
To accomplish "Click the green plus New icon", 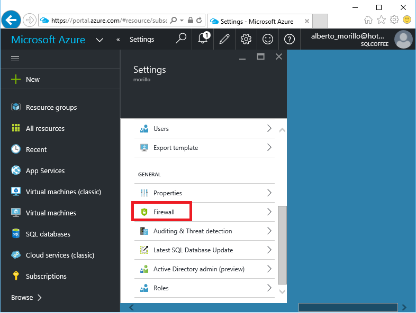I will (16, 79).
